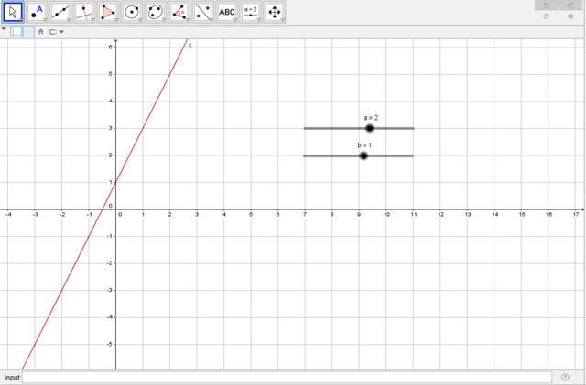Select the Angle tool
The height and width of the screenshot is (385, 586).
pyautogui.click(x=179, y=12)
